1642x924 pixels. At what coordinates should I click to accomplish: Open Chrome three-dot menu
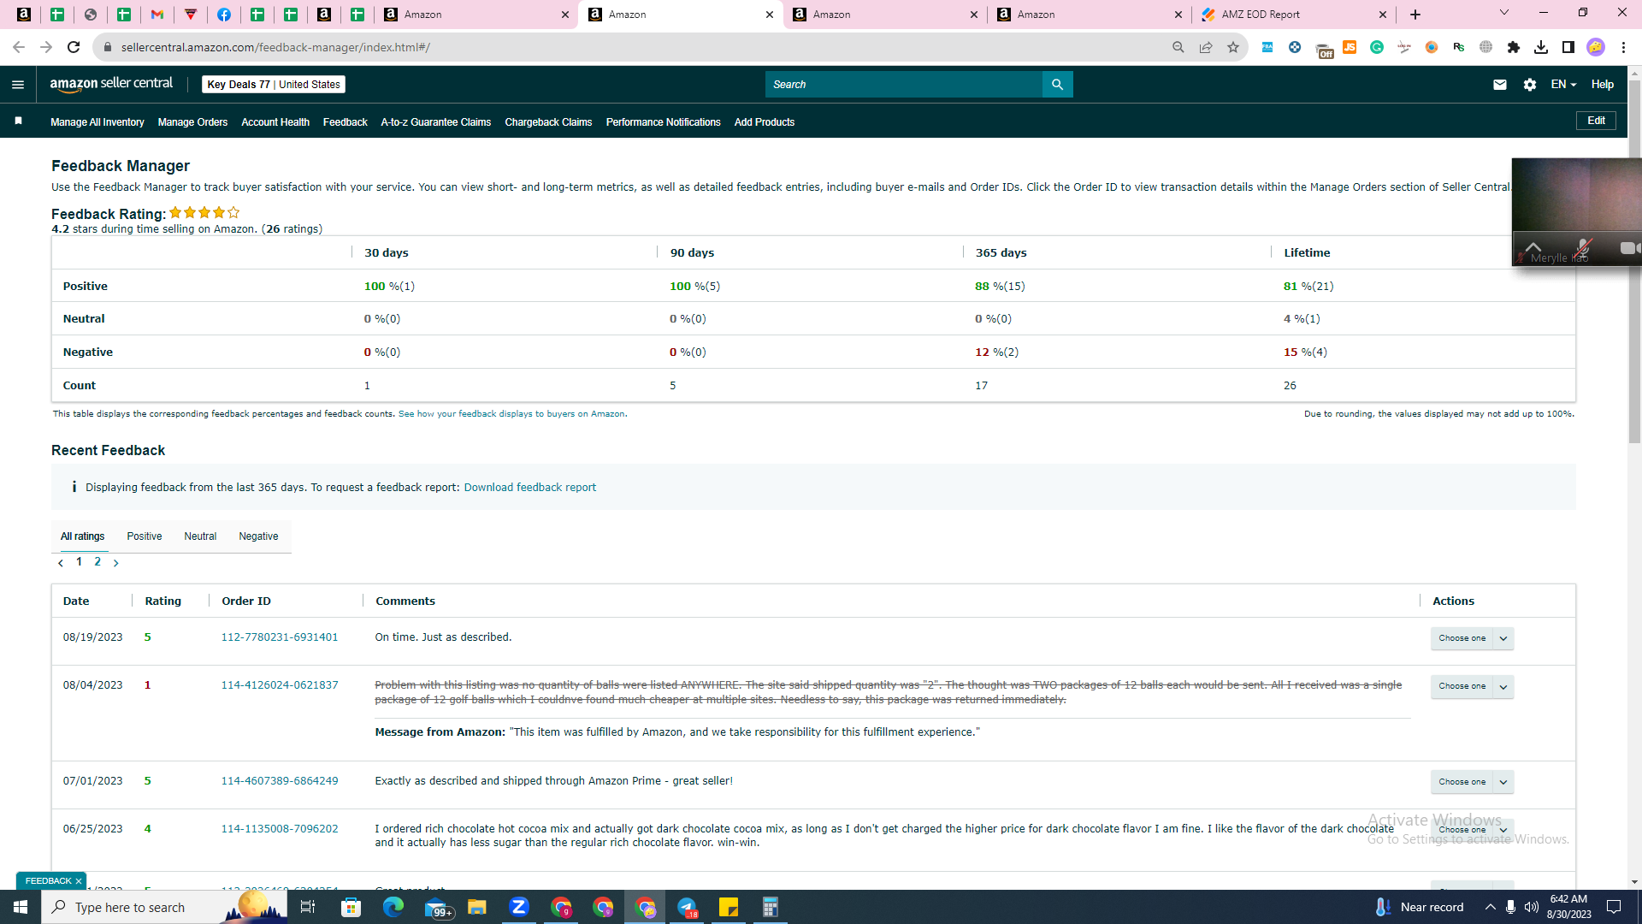click(1623, 47)
